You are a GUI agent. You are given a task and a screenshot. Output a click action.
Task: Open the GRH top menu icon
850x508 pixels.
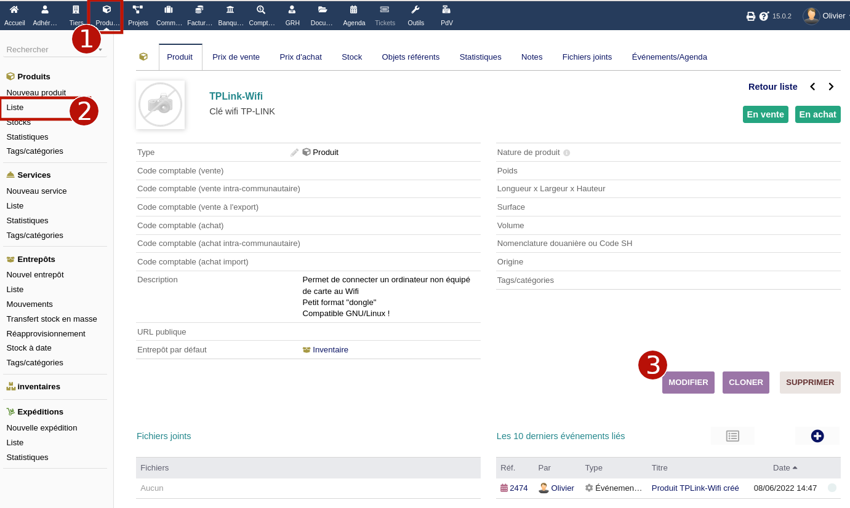[x=292, y=10]
